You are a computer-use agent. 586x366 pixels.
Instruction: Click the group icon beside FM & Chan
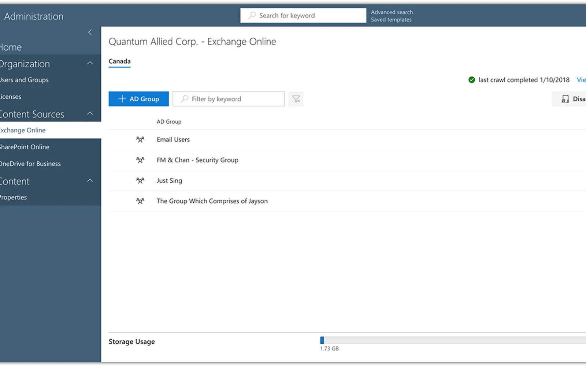[140, 160]
